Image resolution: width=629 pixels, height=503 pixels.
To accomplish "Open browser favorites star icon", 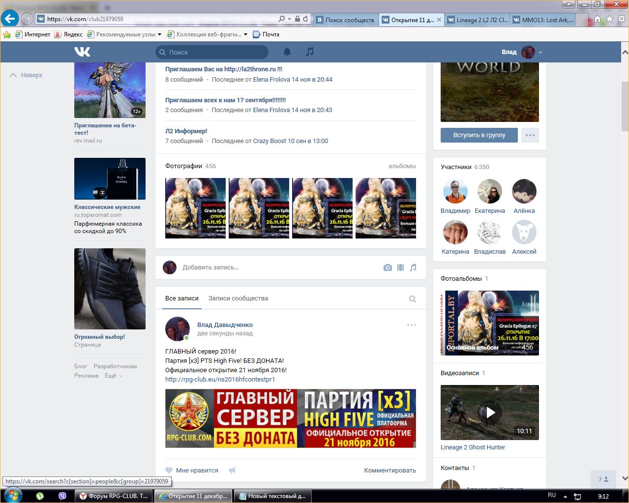I will 610,19.
